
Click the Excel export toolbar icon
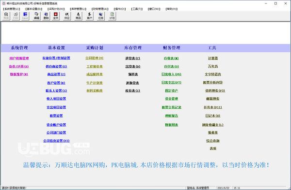(x=25, y=16)
